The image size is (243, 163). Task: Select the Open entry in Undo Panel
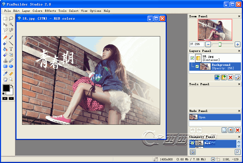[x=215, y=117]
